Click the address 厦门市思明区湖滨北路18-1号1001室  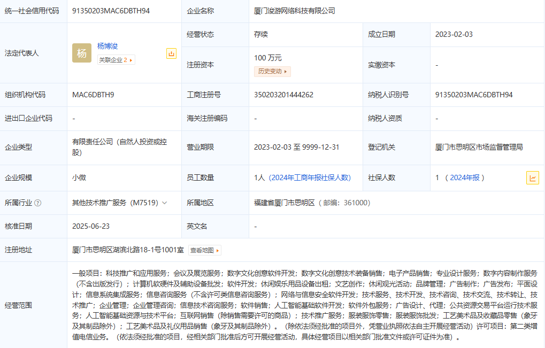coord(128,250)
